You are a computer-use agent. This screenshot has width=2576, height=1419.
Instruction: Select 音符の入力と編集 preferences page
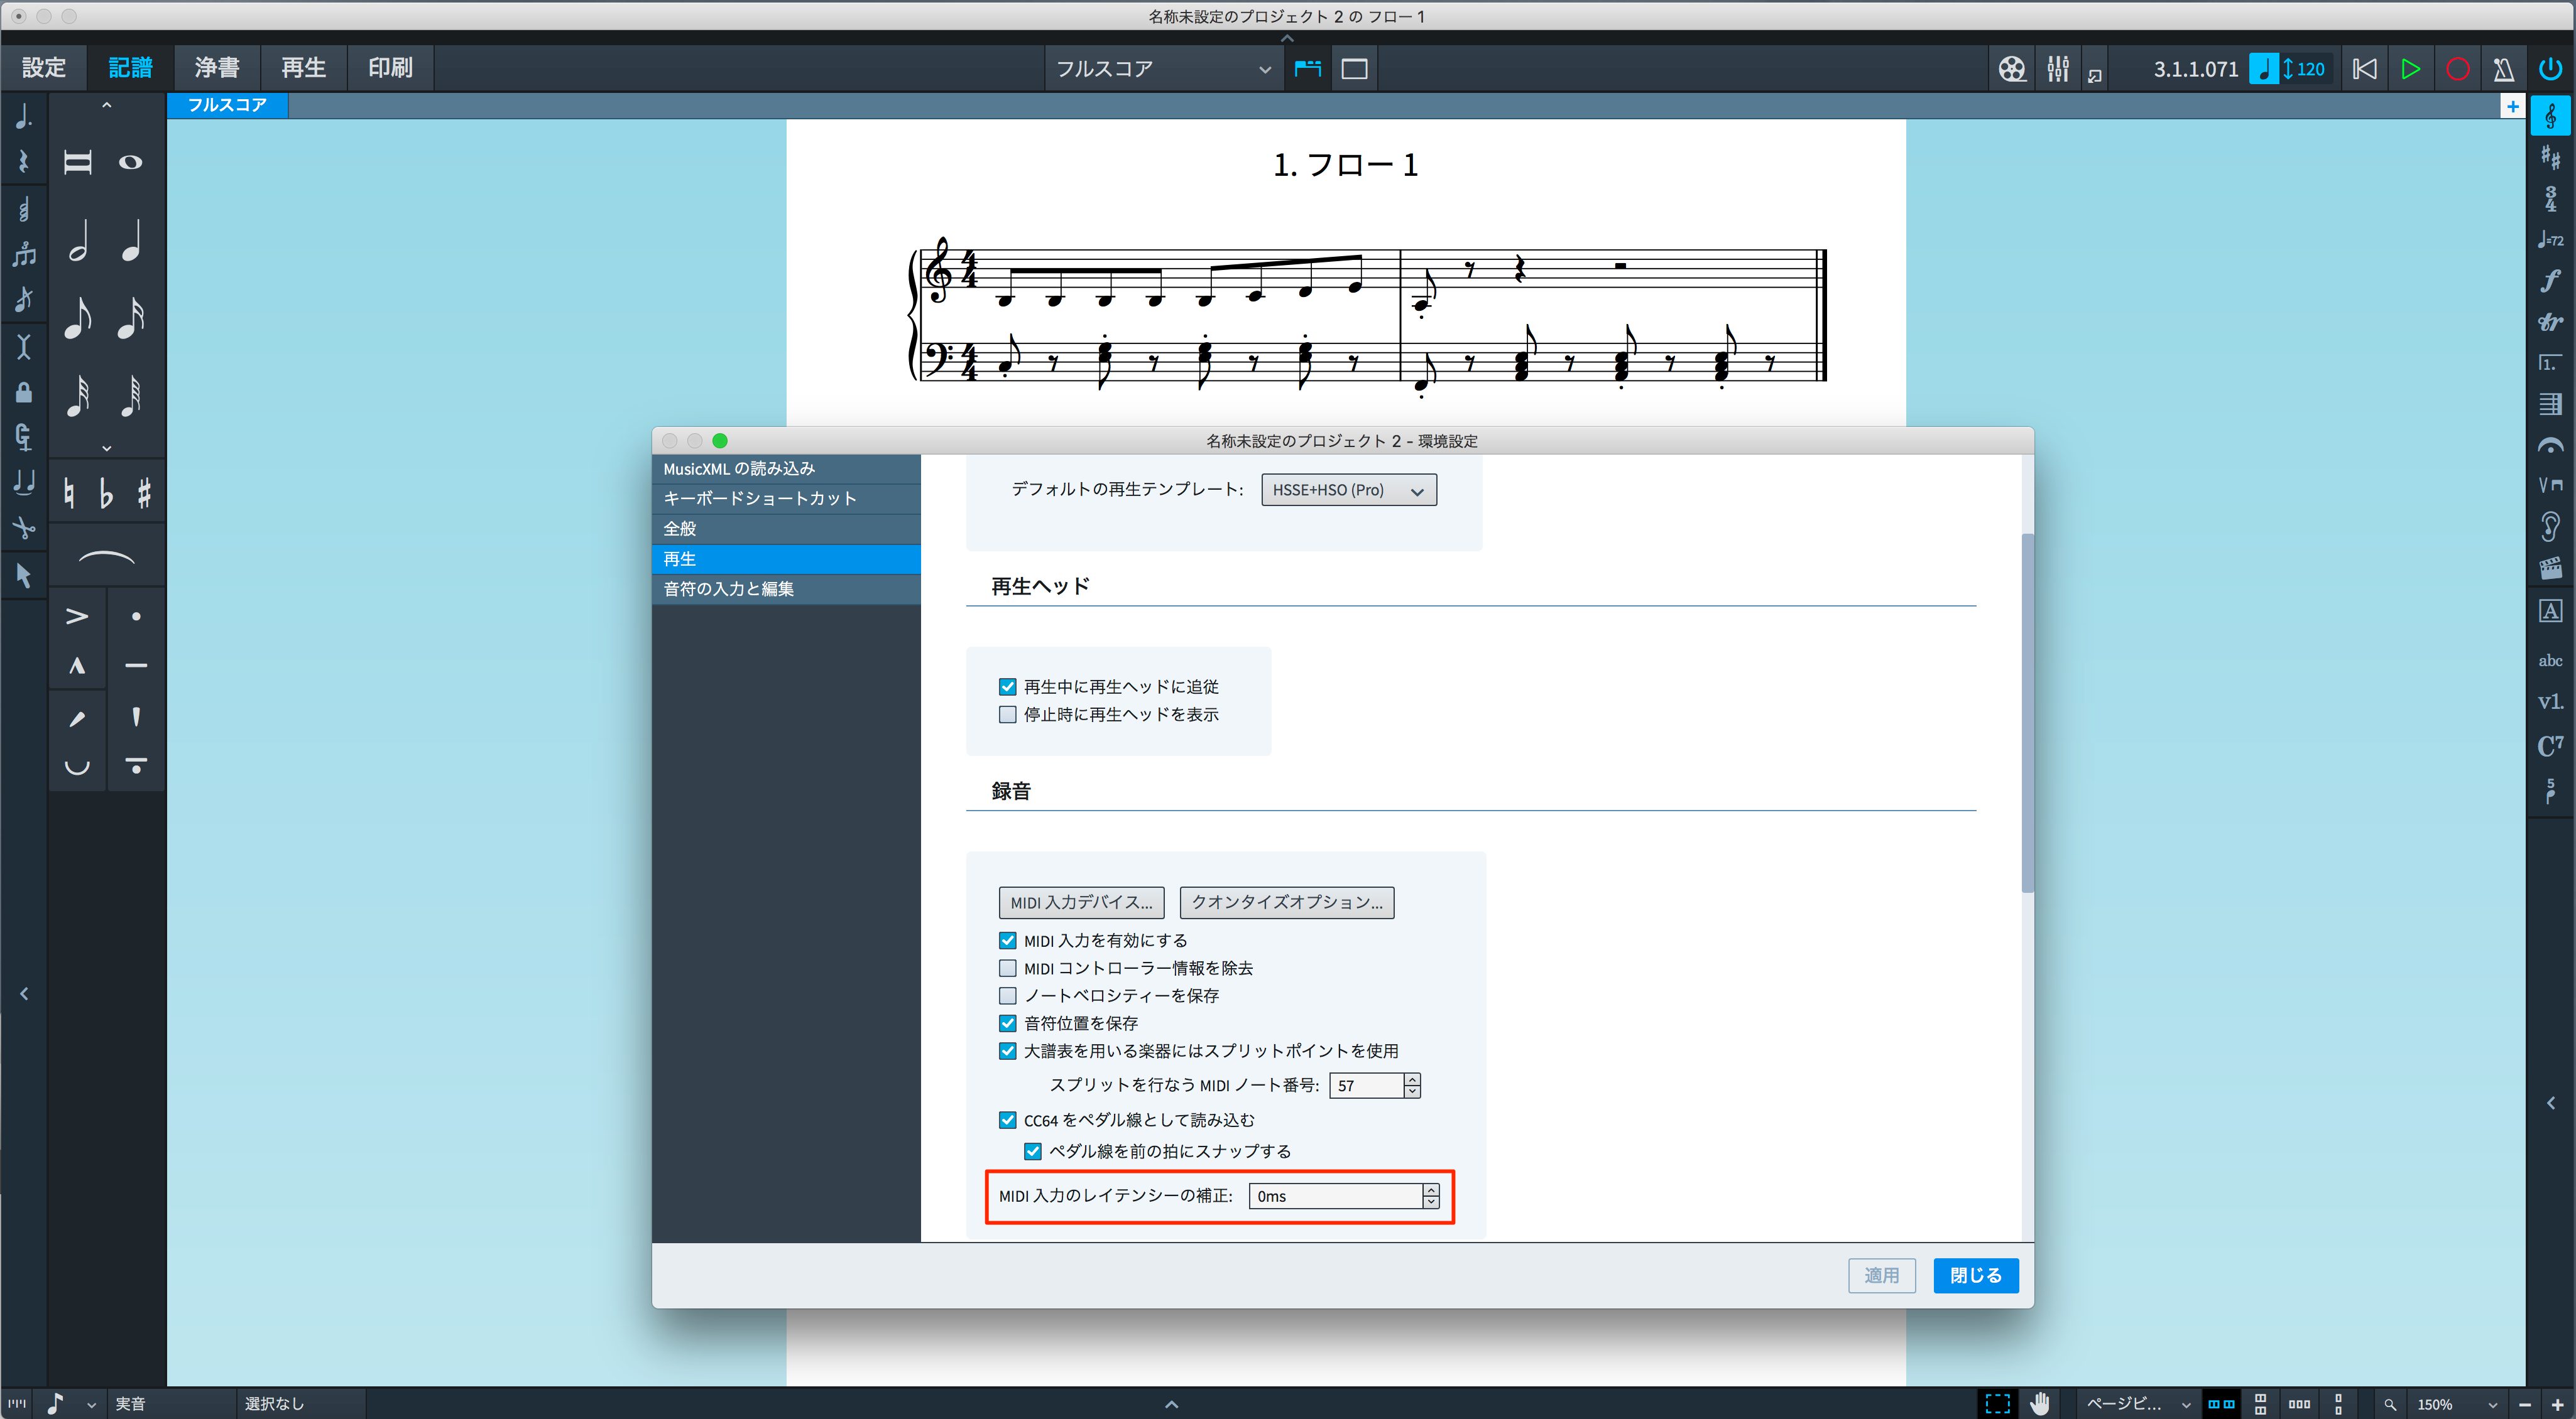click(786, 588)
